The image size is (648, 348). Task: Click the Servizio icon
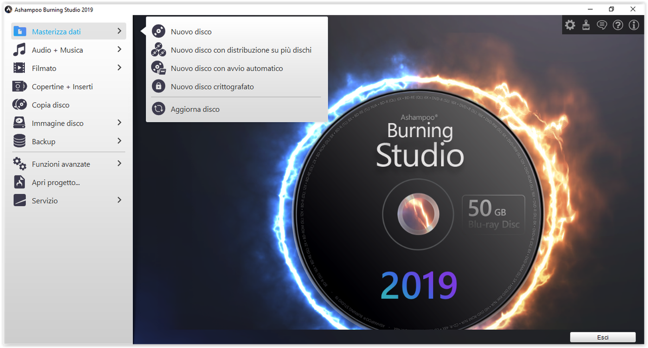(19, 201)
